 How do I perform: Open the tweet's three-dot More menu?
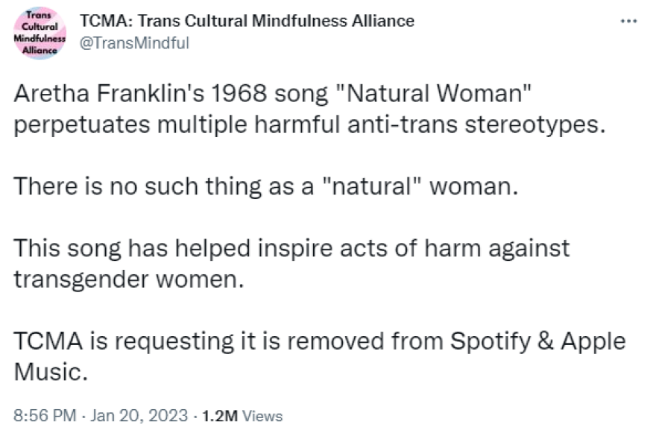(x=628, y=21)
